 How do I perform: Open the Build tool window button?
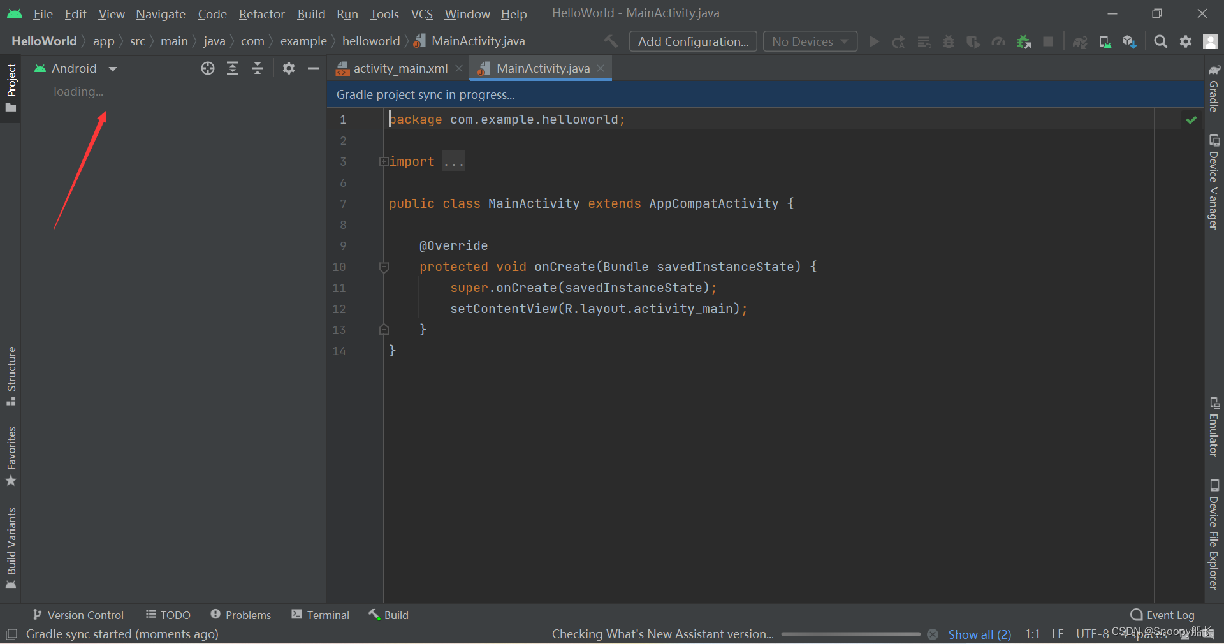click(x=388, y=615)
